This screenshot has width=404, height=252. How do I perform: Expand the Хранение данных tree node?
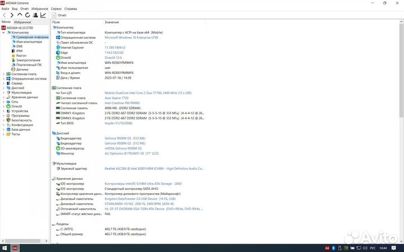(x=3, y=97)
